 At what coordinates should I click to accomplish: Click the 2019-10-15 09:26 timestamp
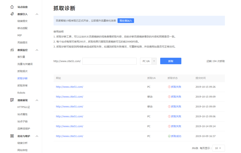(x=205, y=87)
